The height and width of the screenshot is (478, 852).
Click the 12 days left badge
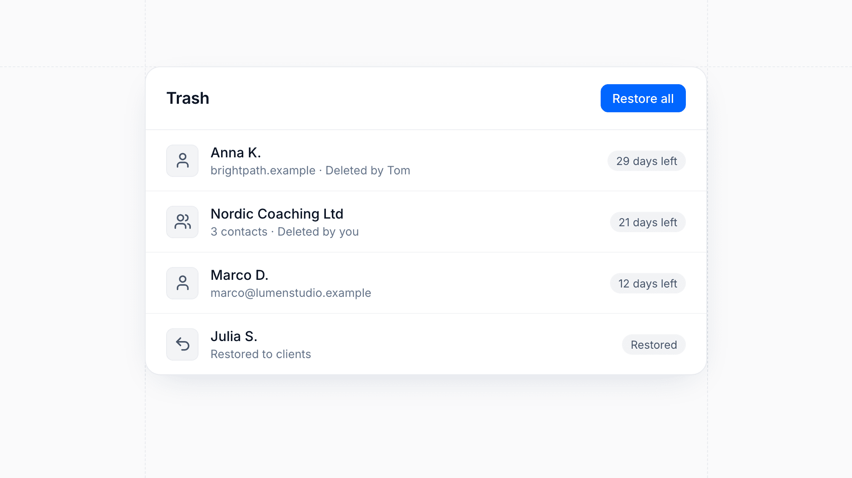(x=648, y=284)
